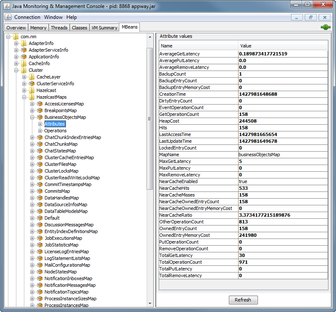Viewport: 336px width, 312px height.
Task: Click the green connection status icon
Action: 325,27
